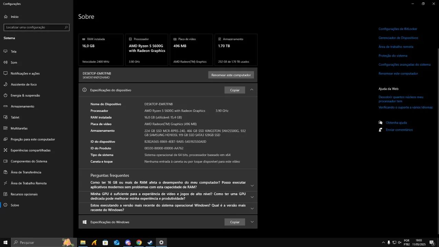
Task: Click the Processador summary card
Action: (147, 50)
